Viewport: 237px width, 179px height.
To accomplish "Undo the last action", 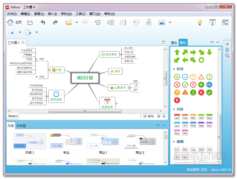I will [x=43, y=23].
